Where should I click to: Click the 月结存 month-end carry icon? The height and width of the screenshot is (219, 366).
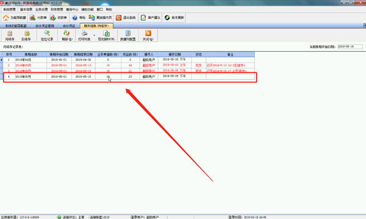point(10,33)
